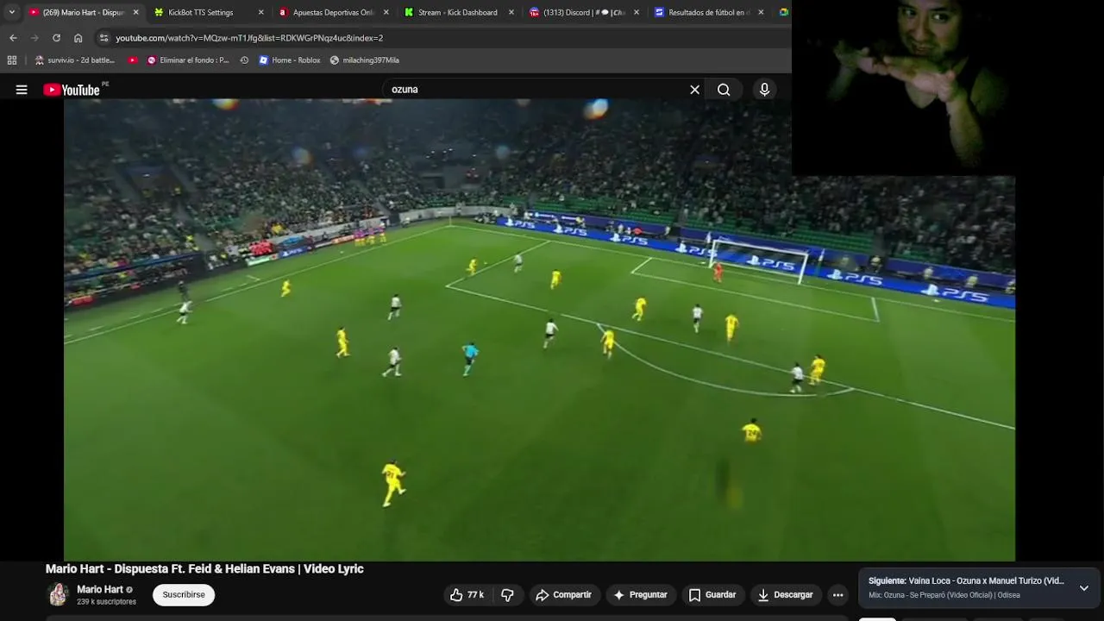Open Eliminar el fondo bookmark
Viewport: 1104px width, 621px height.
coord(188,60)
